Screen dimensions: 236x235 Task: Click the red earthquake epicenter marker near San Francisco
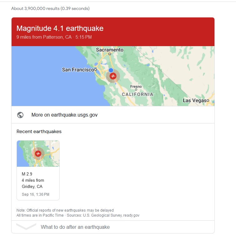[113, 76]
